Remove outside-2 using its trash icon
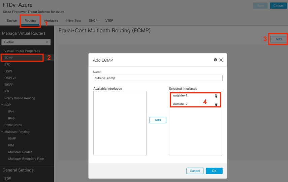The image size is (288, 182). 216,104
